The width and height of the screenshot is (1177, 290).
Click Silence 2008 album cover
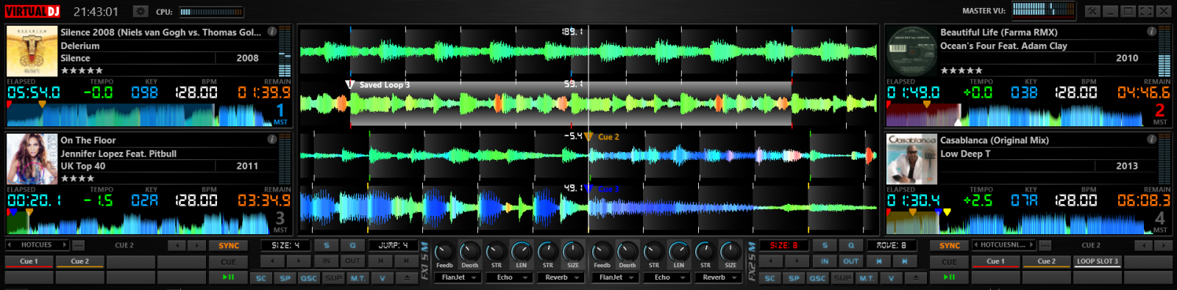click(32, 51)
